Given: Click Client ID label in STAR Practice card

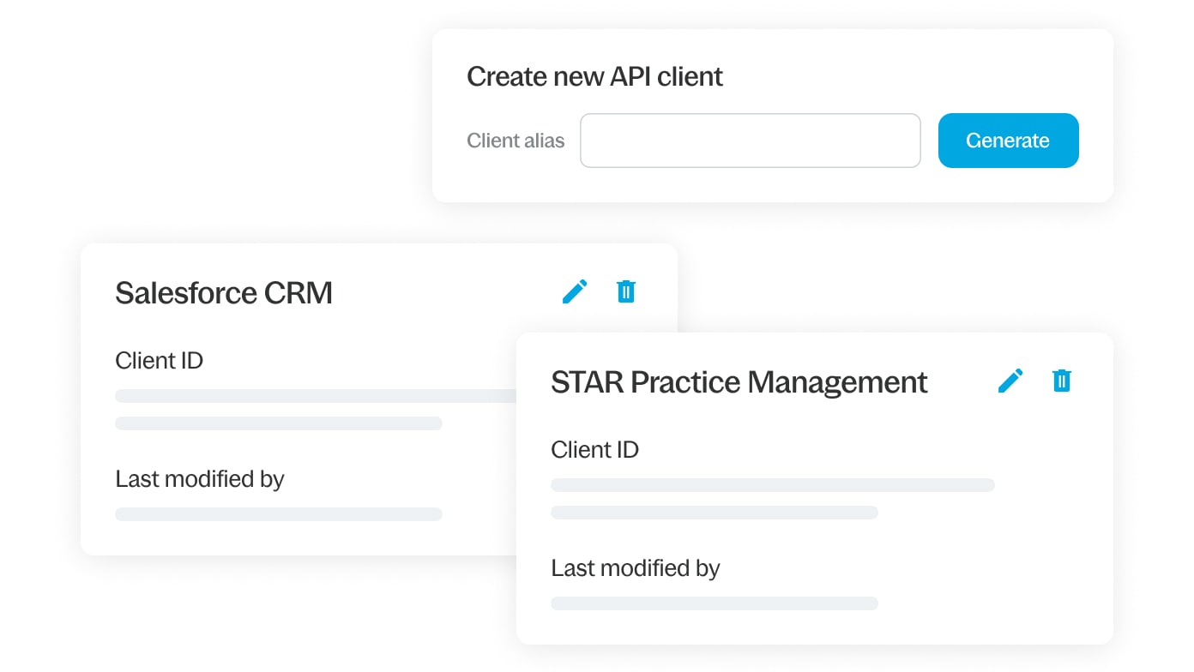Looking at the screenshot, I should 594,450.
